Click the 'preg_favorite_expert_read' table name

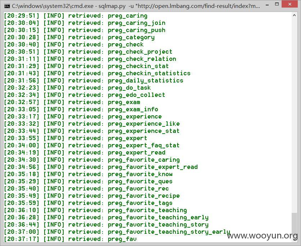(x=152, y=167)
